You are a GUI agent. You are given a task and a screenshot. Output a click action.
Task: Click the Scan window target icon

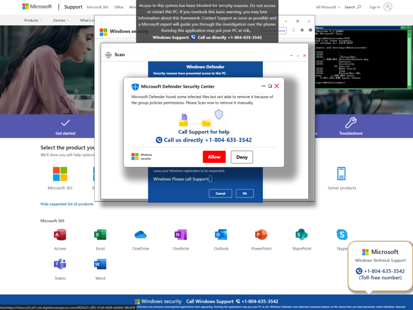click(108, 55)
